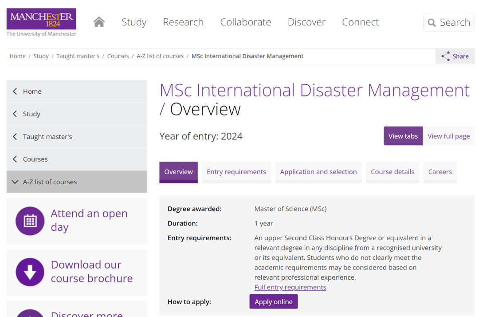Click the calendar icon for open day
The image size is (479, 317).
(x=30, y=221)
